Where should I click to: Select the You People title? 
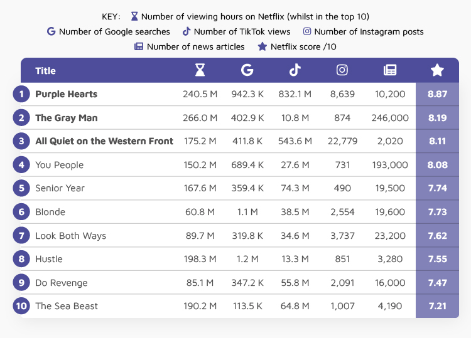coord(60,165)
